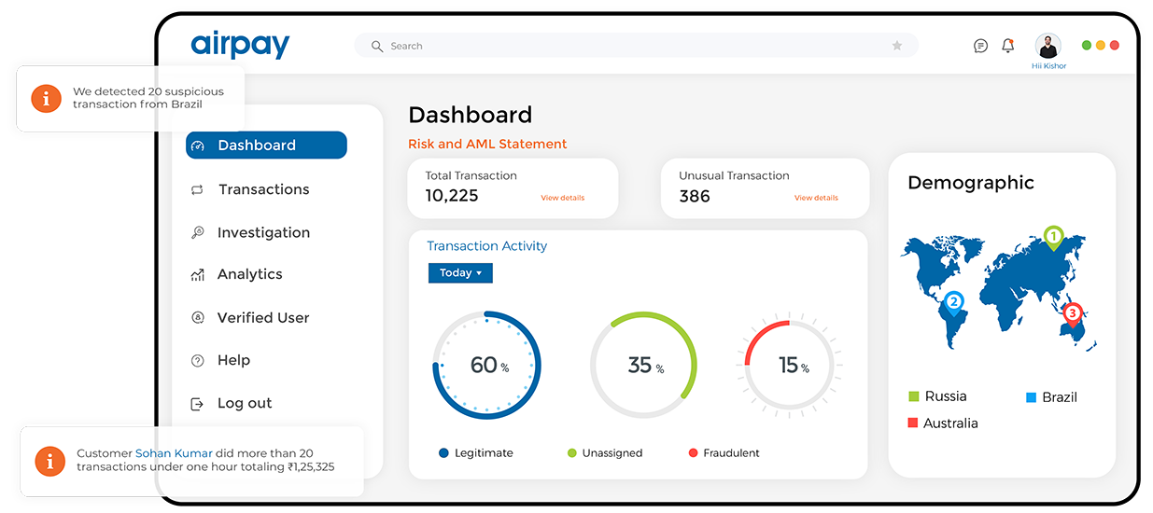This screenshot has height=513, width=1153.
Task: Click the 60% Legitimate progress ring
Action: click(486, 365)
